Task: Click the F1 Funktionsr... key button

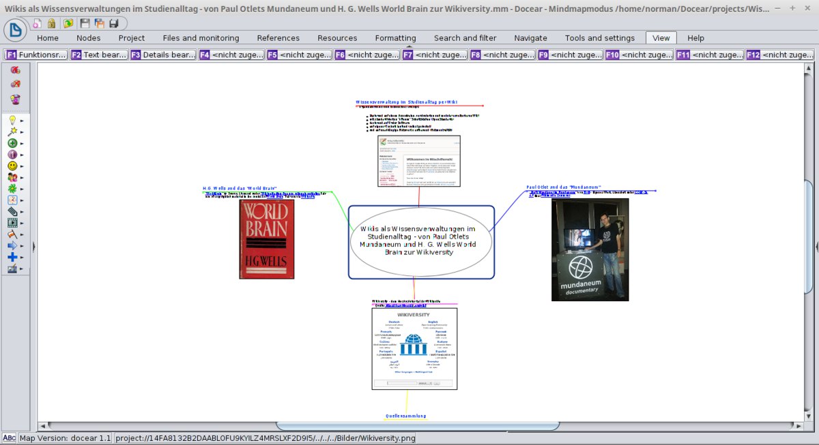Action: coord(36,55)
